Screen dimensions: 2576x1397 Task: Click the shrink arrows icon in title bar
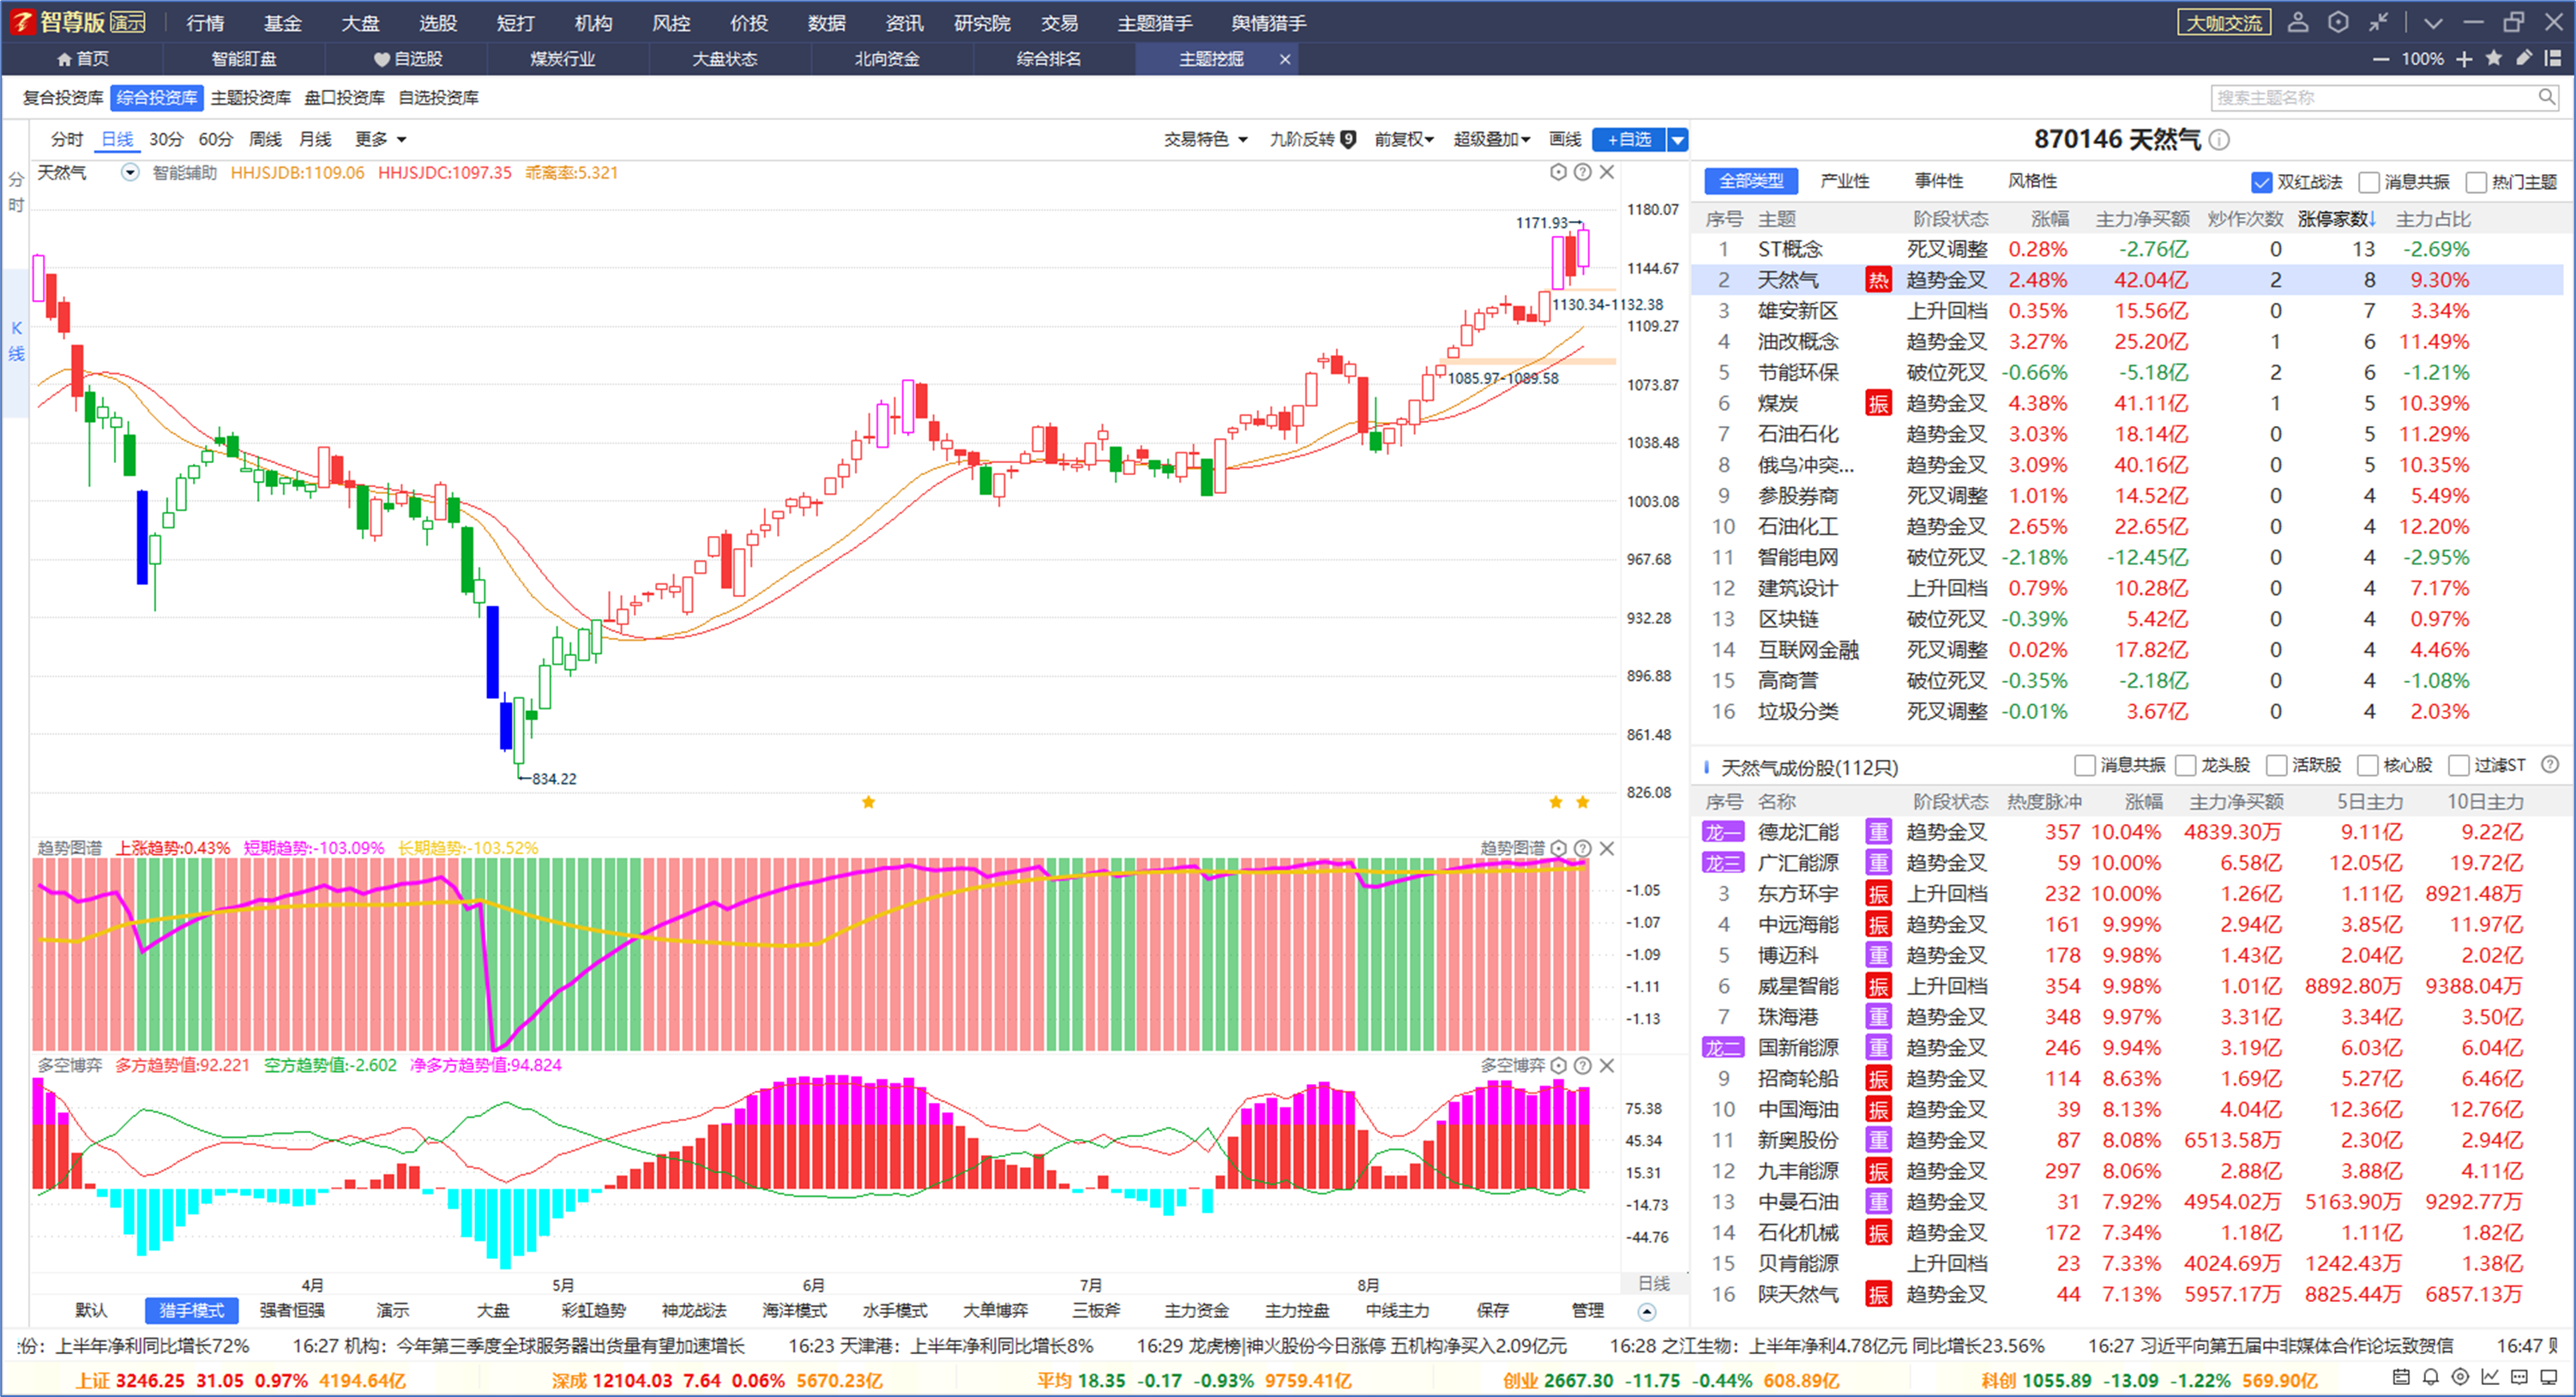[x=2379, y=22]
